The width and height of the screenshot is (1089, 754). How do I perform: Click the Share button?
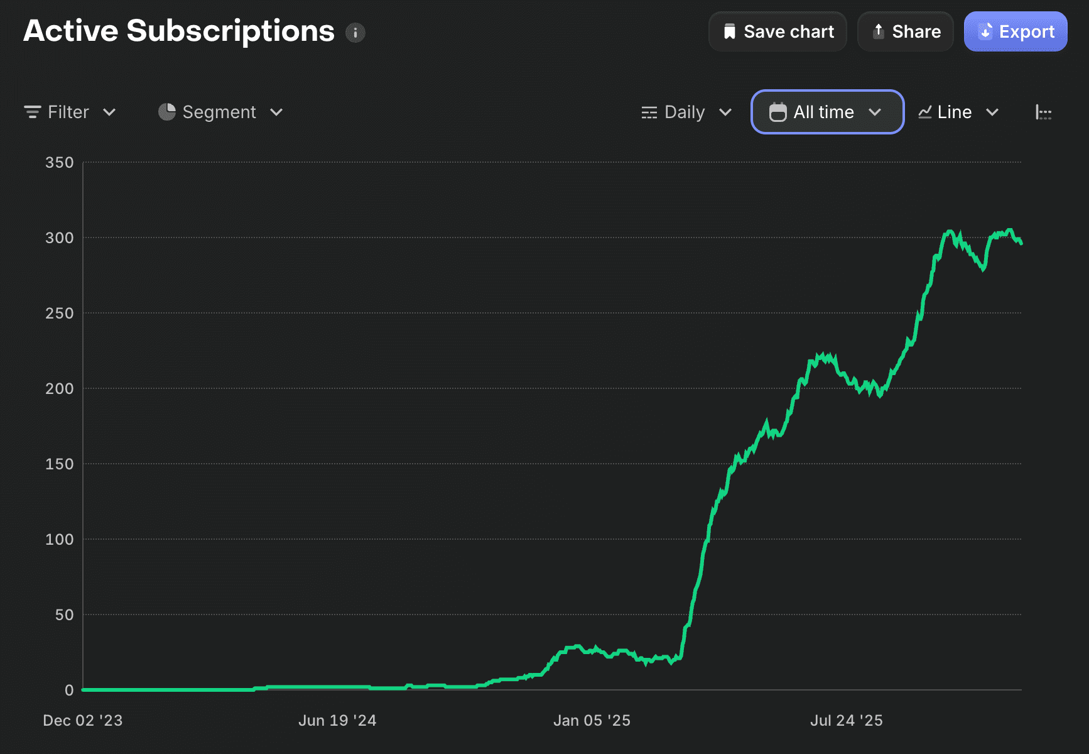905,31
